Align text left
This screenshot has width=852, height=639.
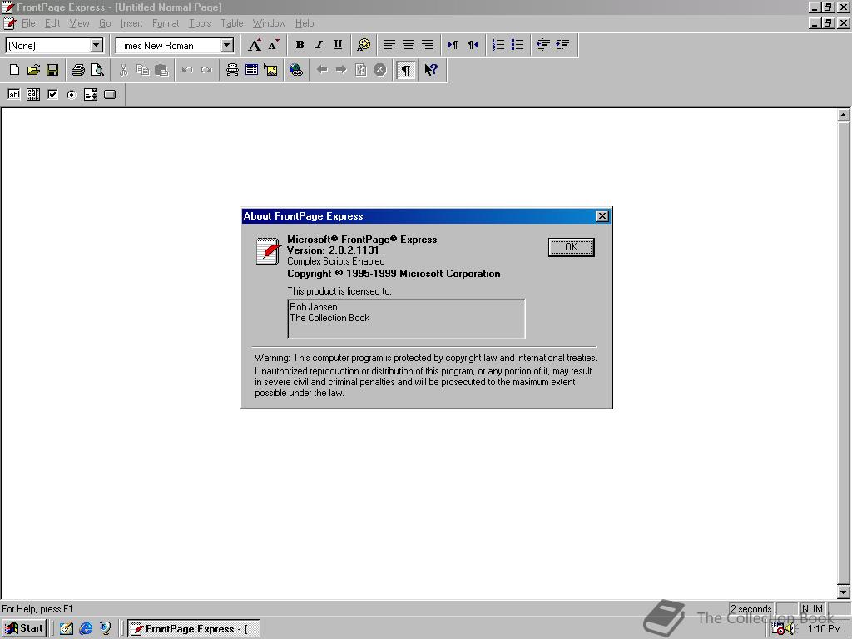coord(389,45)
